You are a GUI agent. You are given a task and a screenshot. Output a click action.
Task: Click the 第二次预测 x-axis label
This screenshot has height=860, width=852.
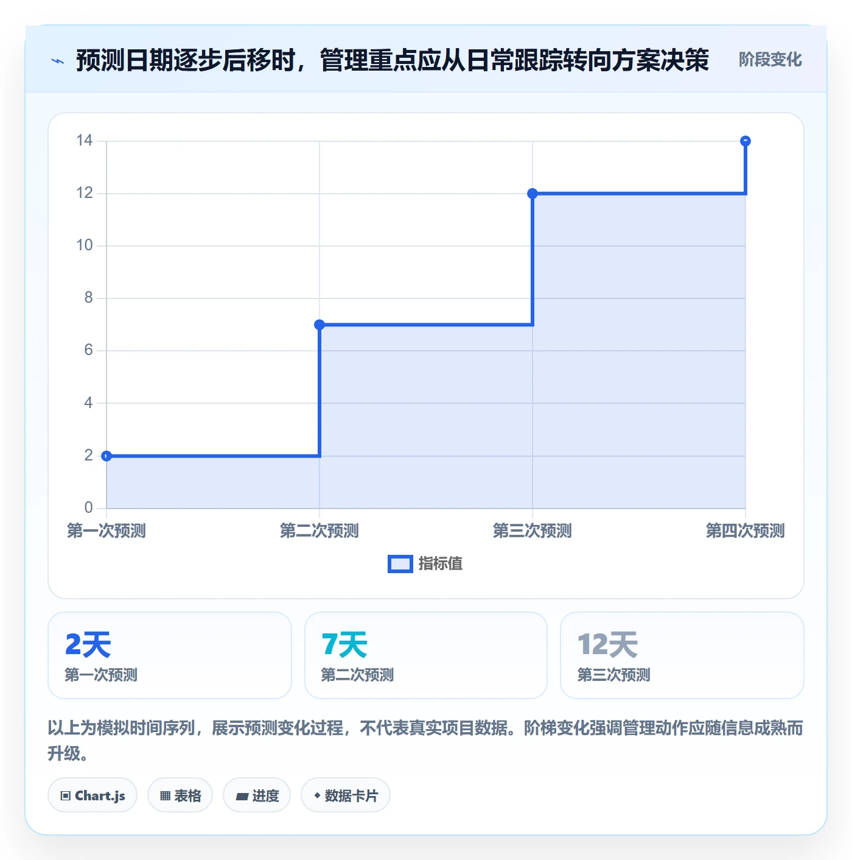(319, 530)
